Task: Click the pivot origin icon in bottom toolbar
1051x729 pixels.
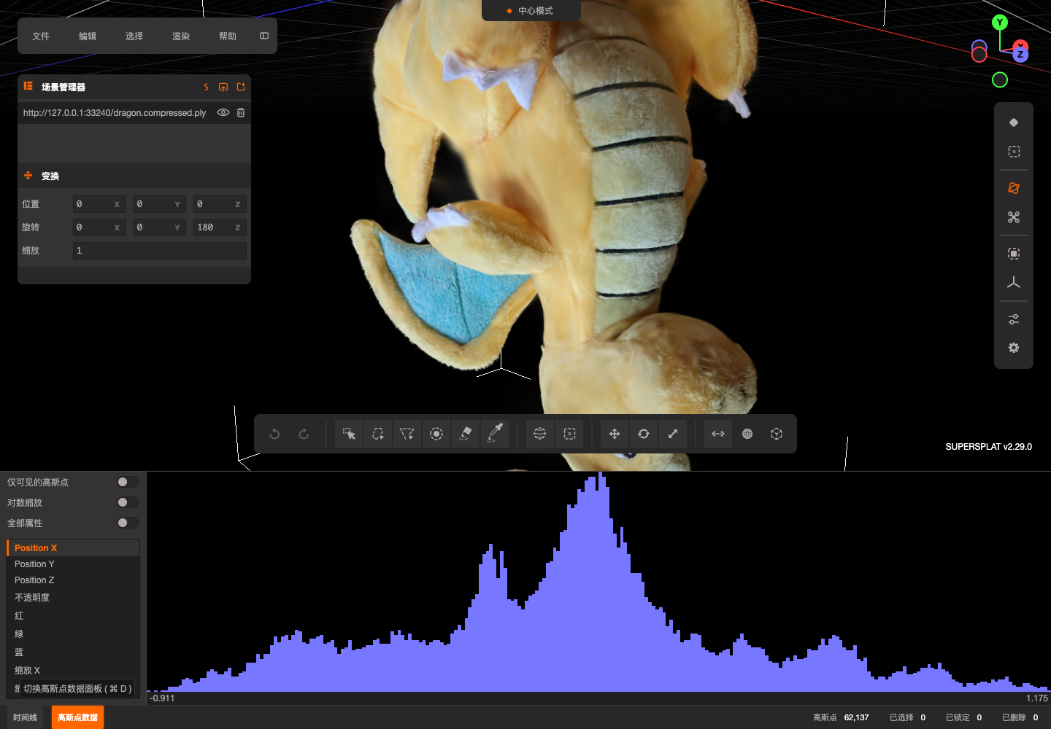Action: coord(777,434)
